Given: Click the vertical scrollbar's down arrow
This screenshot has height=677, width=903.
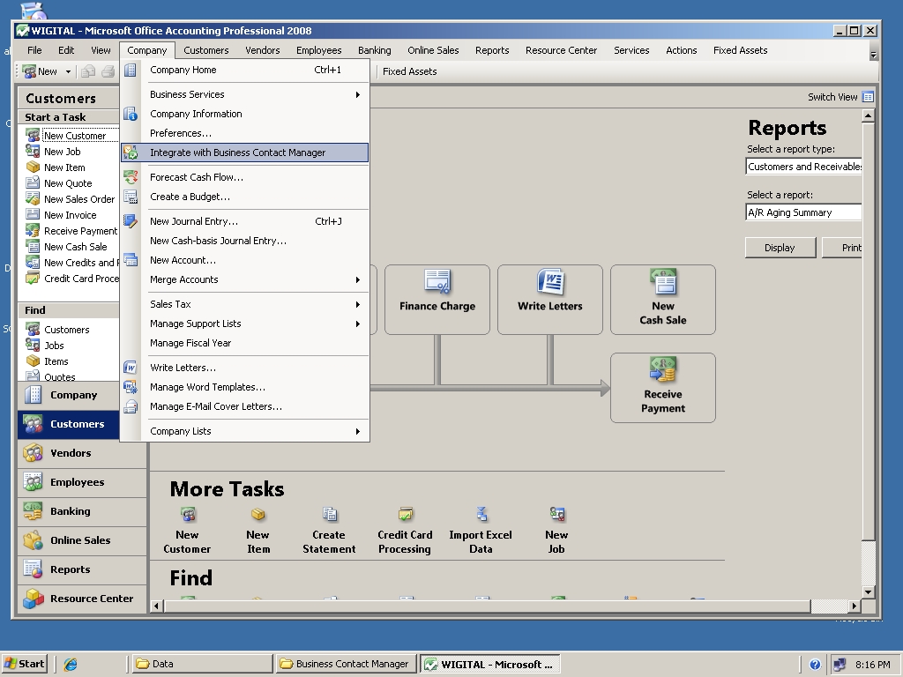Looking at the screenshot, I should [869, 591].
